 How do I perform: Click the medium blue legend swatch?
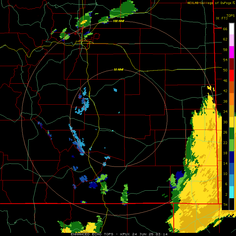[x=232, y=169]
